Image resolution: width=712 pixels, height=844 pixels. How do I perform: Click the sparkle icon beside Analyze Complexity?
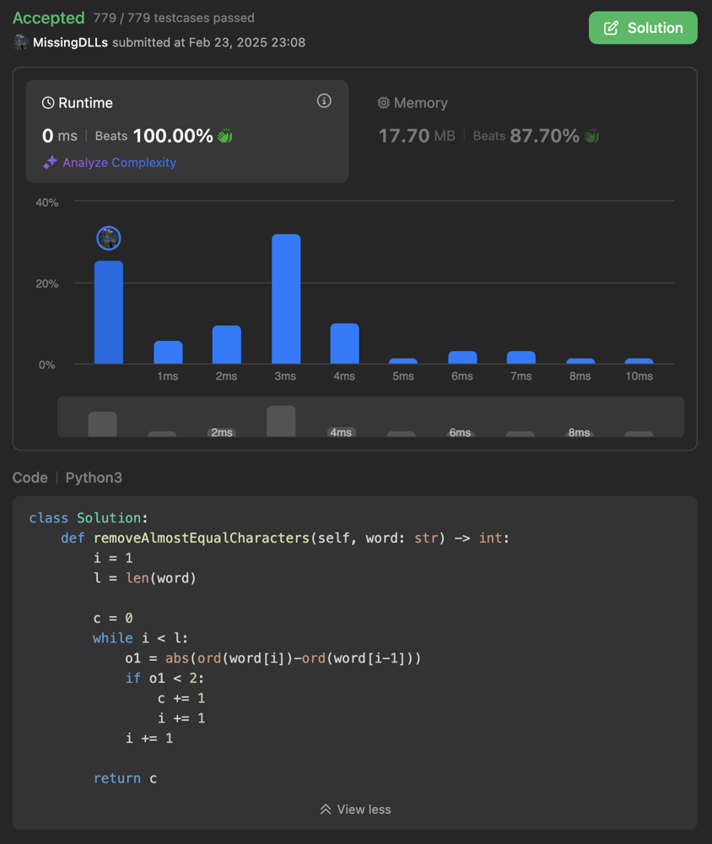pos(50,163)
